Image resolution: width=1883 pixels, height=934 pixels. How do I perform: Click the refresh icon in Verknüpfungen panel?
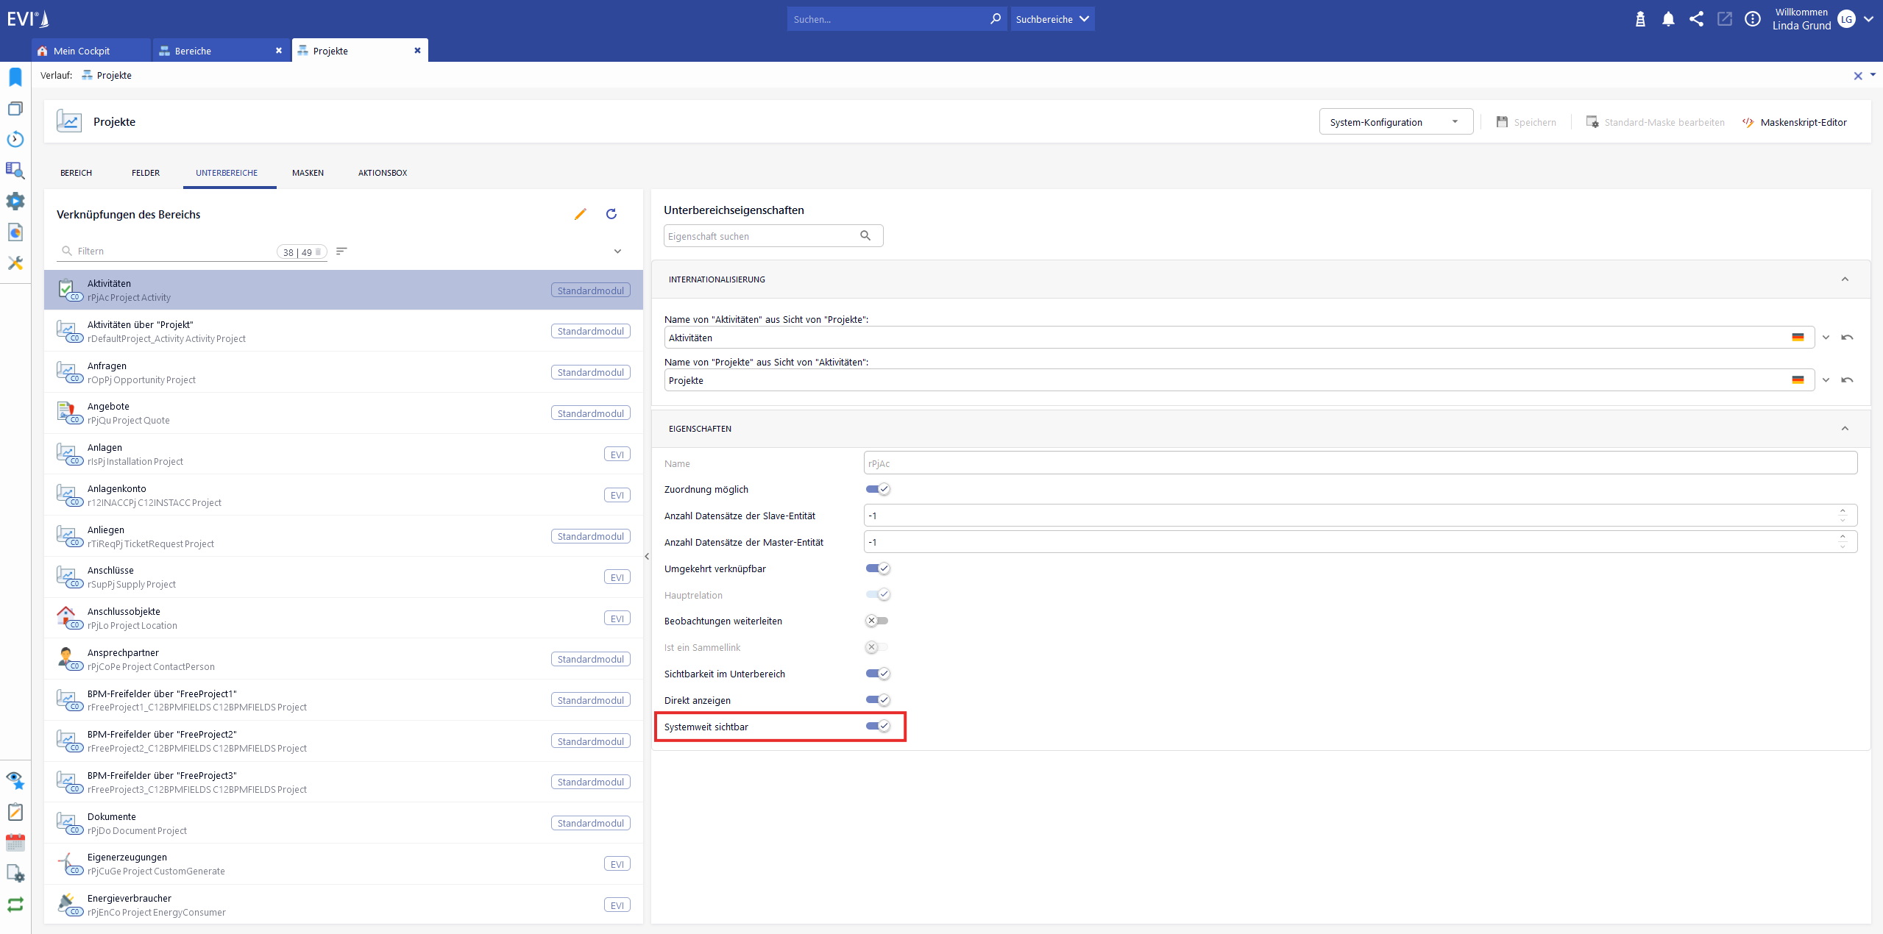(611, 214)
